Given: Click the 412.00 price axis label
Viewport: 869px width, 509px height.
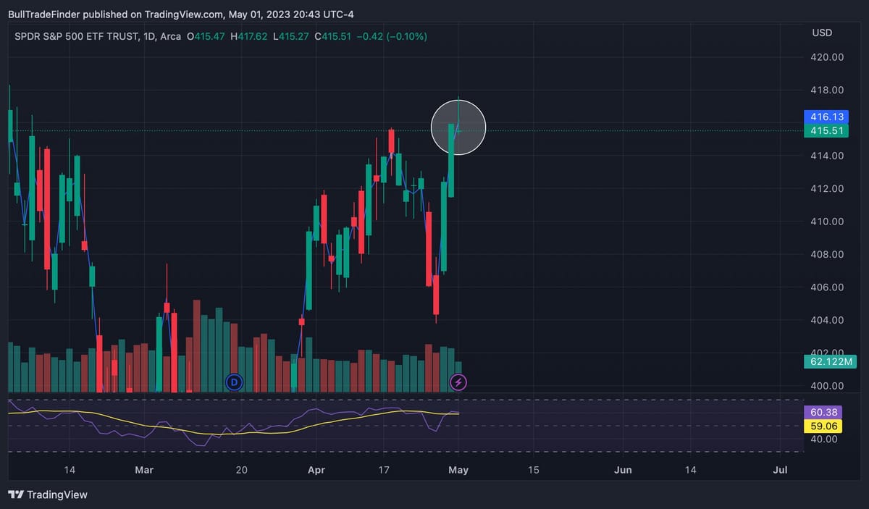Looking at the screenshot, I should coord(826,188).
